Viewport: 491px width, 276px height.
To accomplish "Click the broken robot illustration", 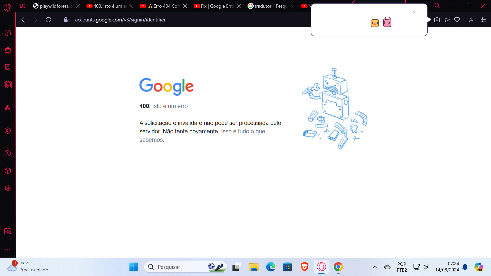I will pyautogui.click(x=335, y=108).
